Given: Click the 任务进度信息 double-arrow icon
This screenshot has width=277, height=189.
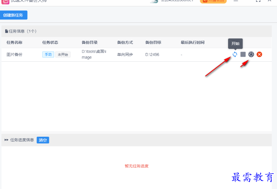Looking at the screenshot, I should pyautogui.click(x=6, y=140).
